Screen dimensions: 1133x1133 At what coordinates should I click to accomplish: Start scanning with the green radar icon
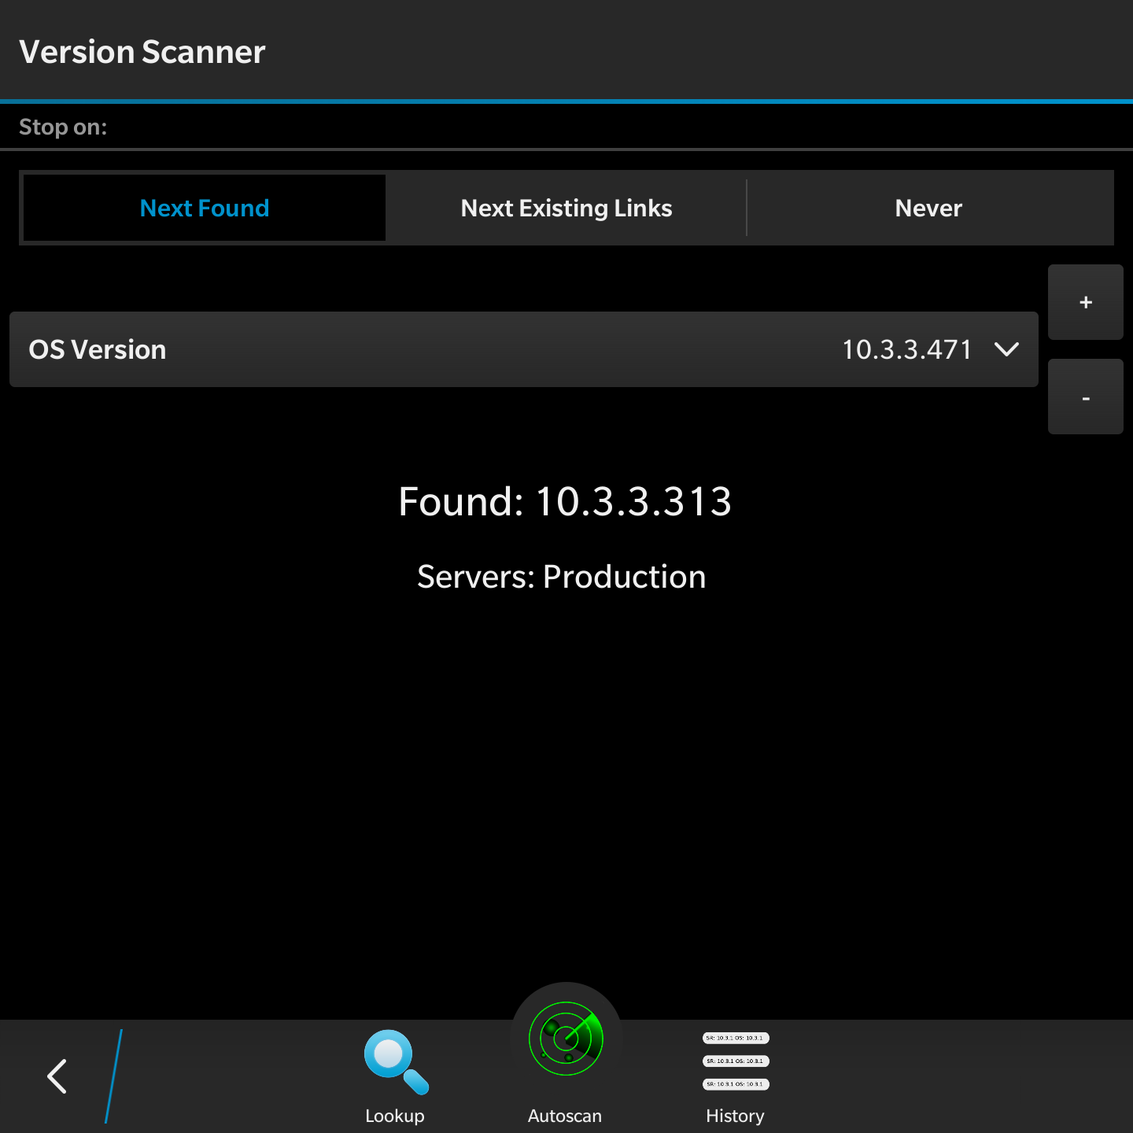(x=566, y=1038)
